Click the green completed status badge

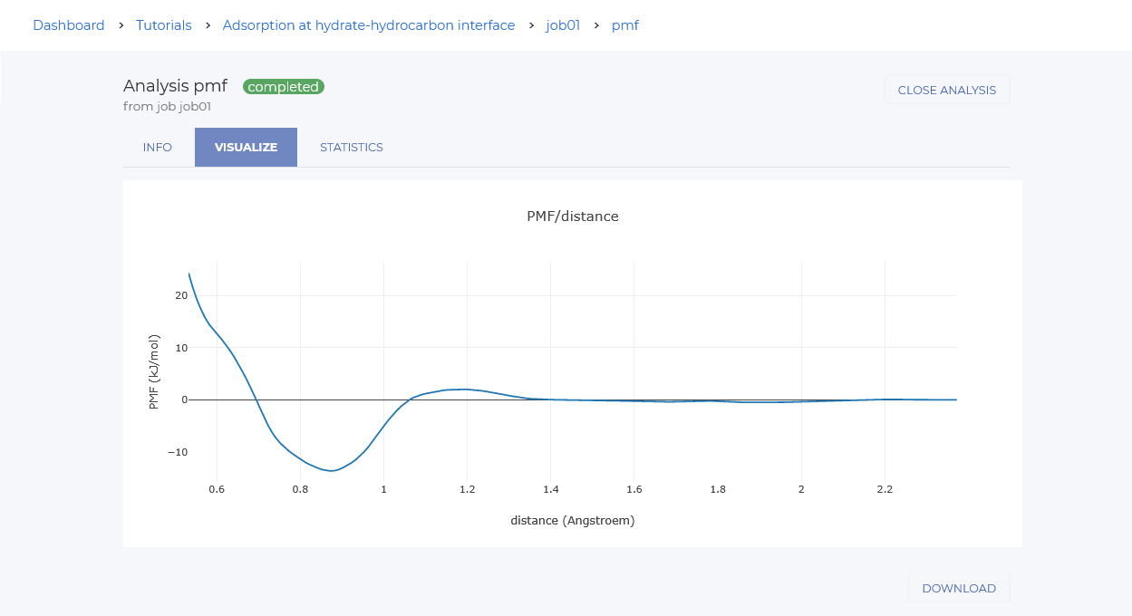coord(284,87)
